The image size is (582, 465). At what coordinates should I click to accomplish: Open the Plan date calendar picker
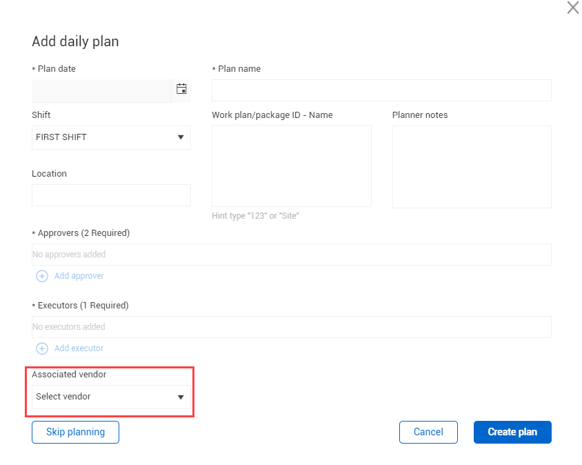(x=181, y=89)
